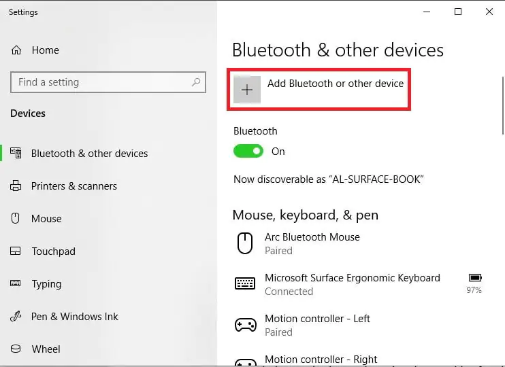Open Bluetooth & other devices section
Screen dimensions: 505x367
pyautogui.click(x=89, y=154)
